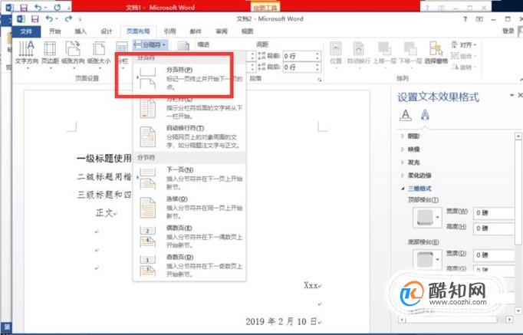
Task: Choose 分页符(P) page break option
Action: tap(189, 78)
